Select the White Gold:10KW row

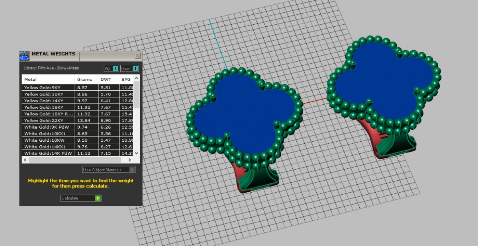[44, 140]
